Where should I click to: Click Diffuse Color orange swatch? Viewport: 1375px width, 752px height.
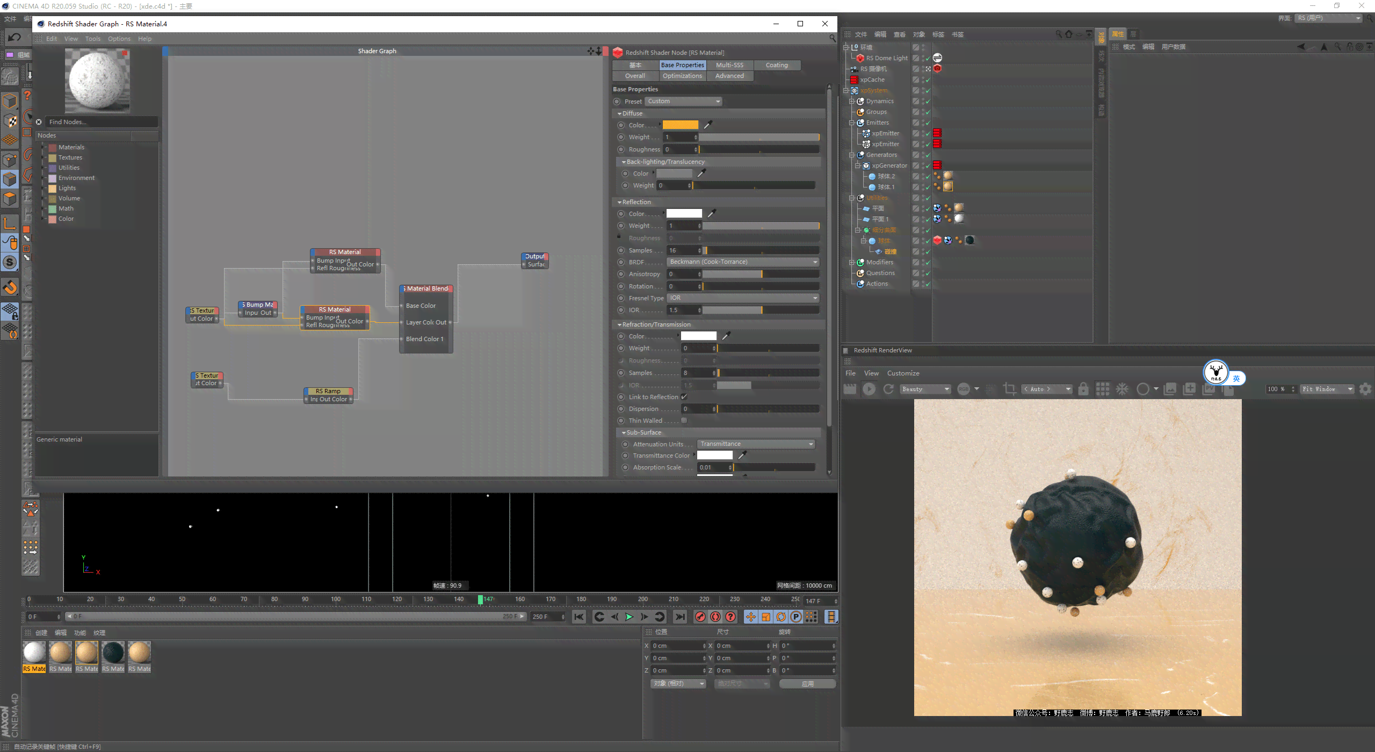682,124
